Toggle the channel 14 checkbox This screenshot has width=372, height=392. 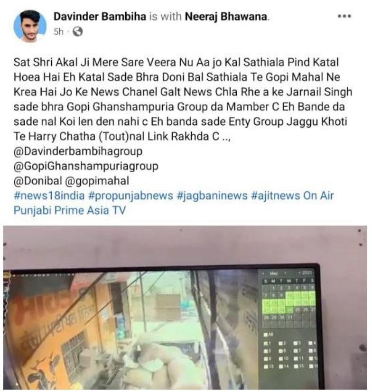click(x=281, y=366)
